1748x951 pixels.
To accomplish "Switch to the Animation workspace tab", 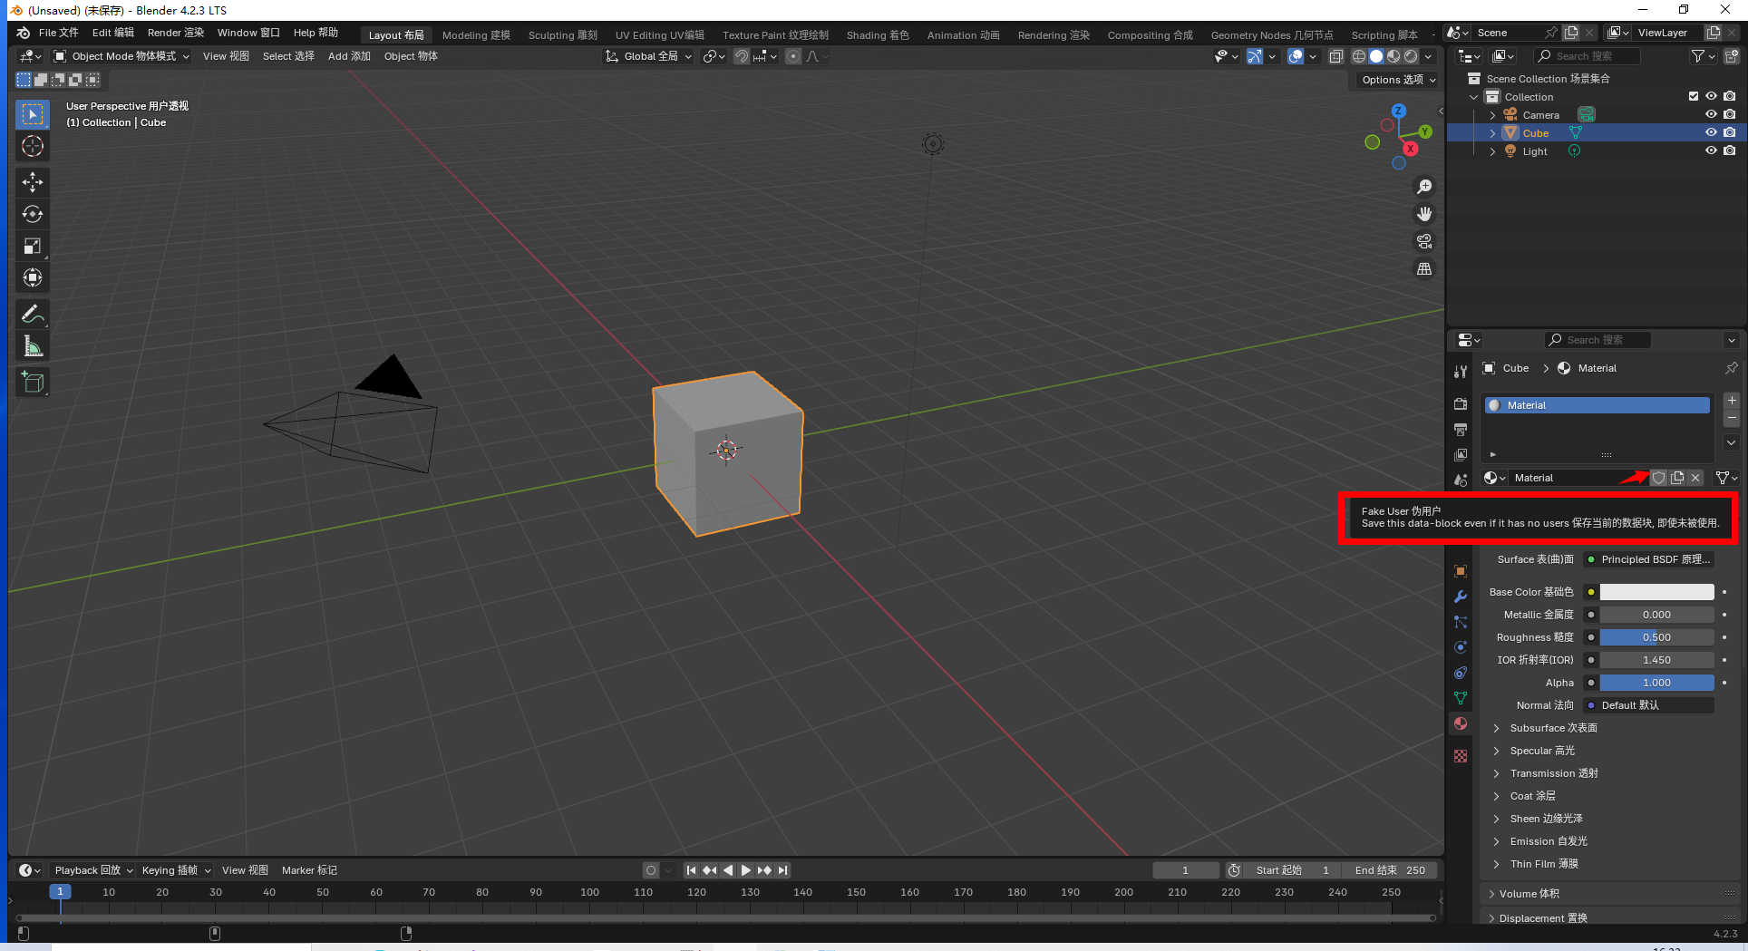I will [x=963, y=35].
